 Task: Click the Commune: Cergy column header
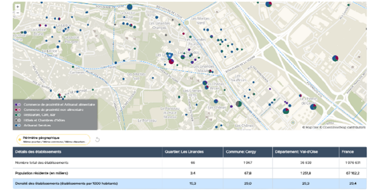click(248, 152)
